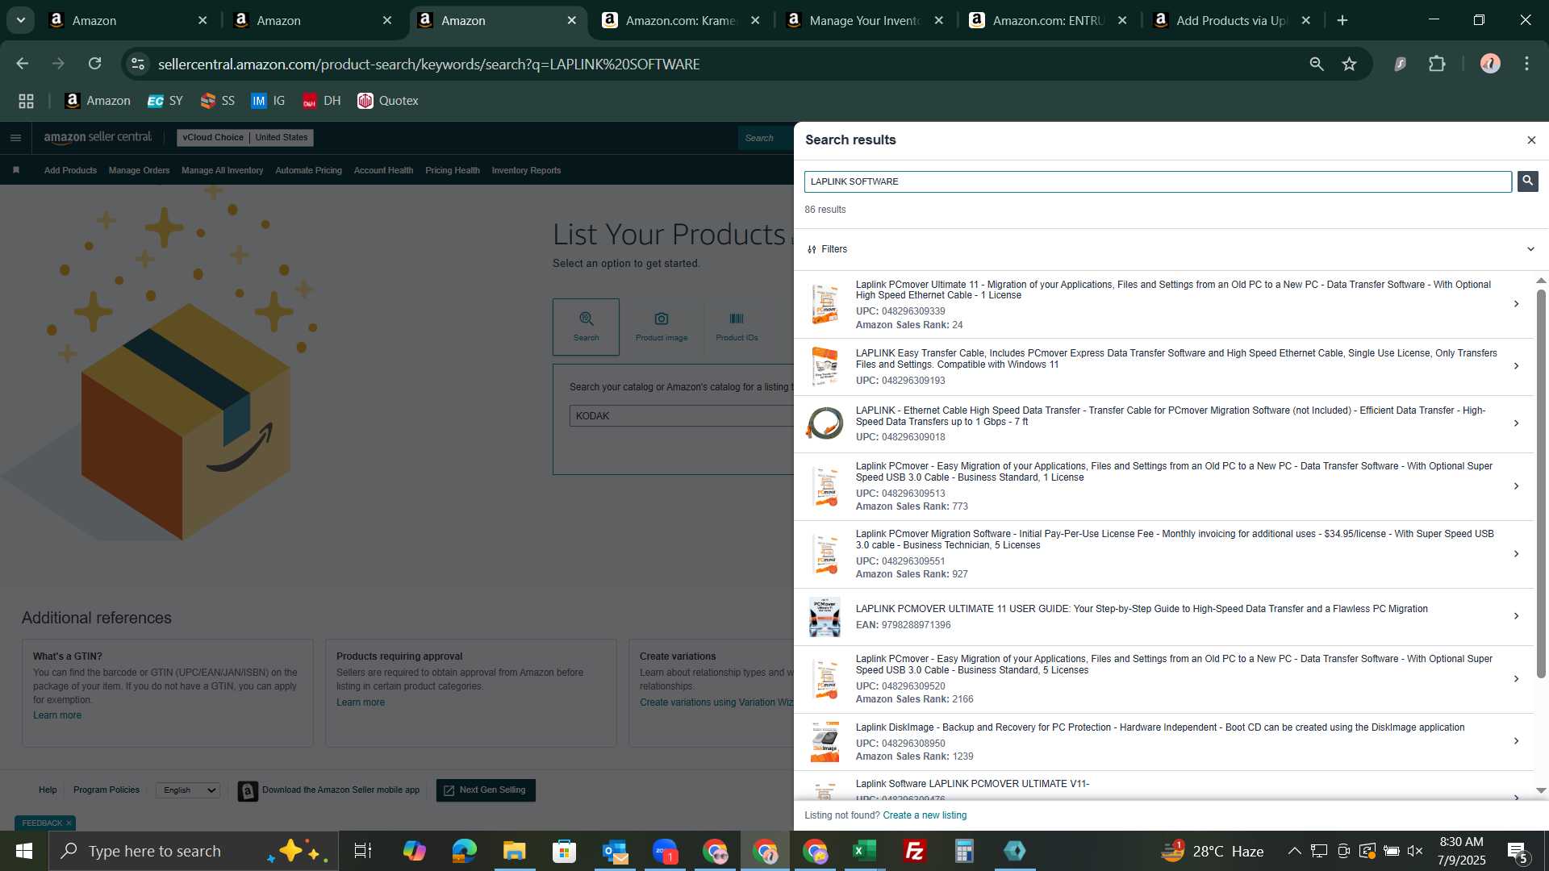Viewport: 1549px width, 871px height.
Task: Open Chrome three-dot menu
Action: [1526, 64]
